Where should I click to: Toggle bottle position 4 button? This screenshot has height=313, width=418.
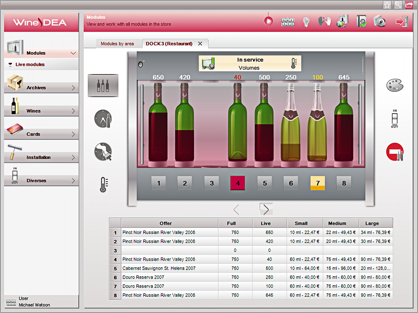point(237,183)
